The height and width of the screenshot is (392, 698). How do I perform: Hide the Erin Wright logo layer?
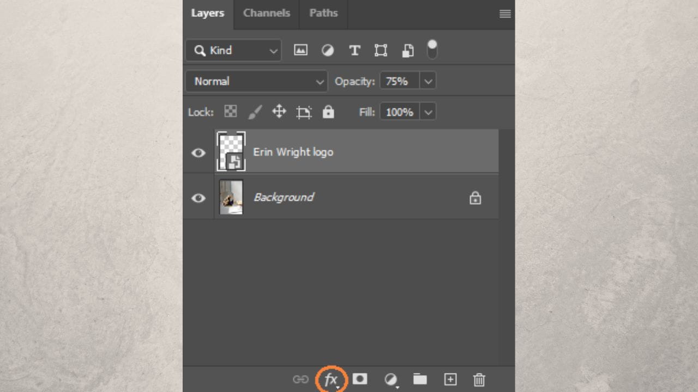tap(198, 152)
